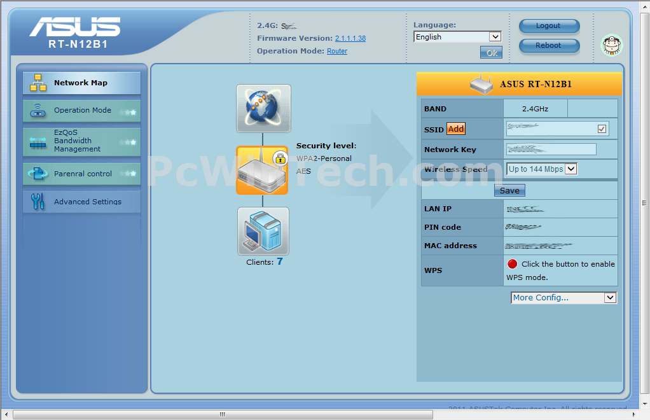Open EzQoS Bandwidth Management menu
Screen dimensions: 650x420
(81, 141)
